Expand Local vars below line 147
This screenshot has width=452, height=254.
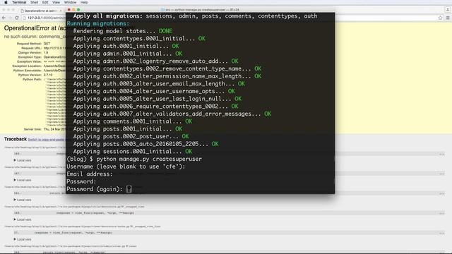pos(23,180)
